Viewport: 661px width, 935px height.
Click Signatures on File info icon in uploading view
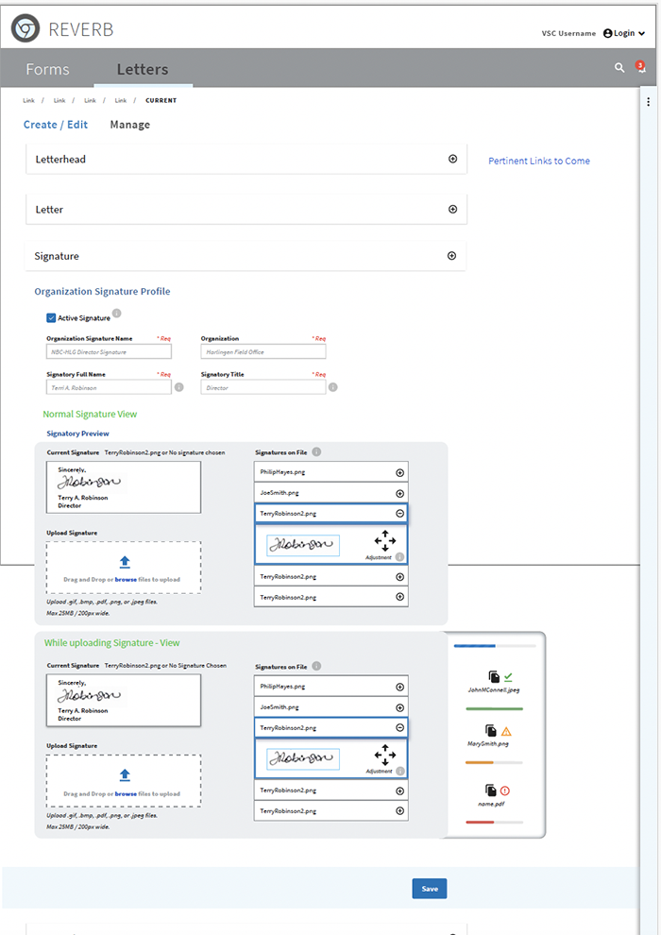tap(316, 666)
